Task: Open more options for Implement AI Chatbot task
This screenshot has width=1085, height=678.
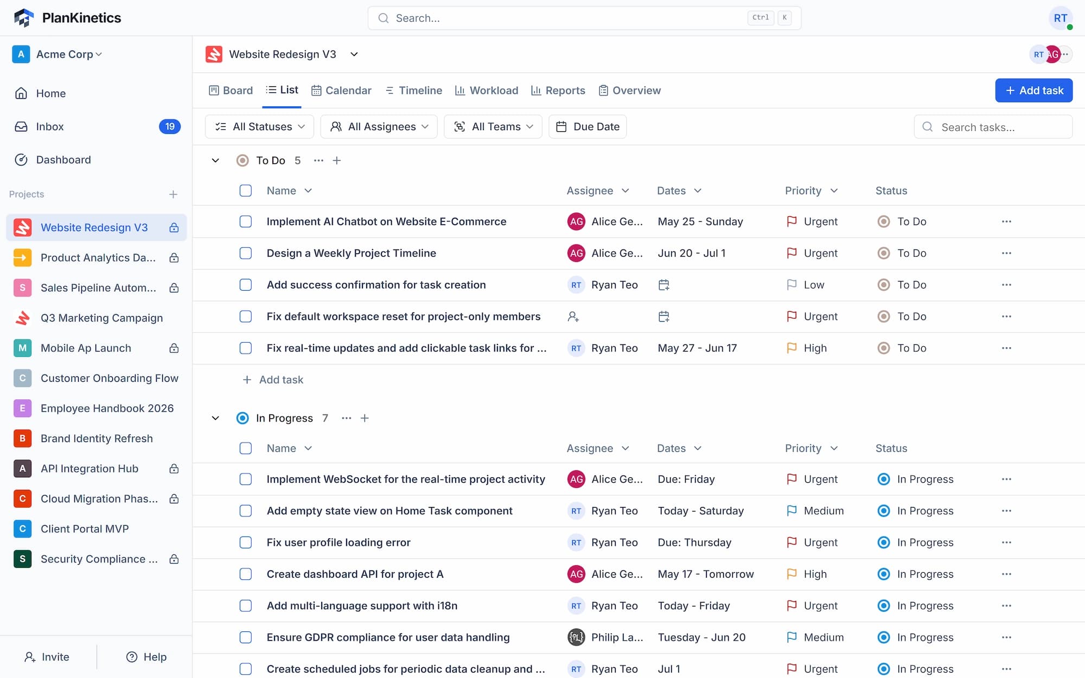Action: (1006, 221)
